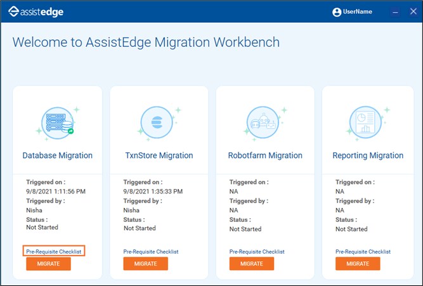The height and width of the screenshot is (286, 423).
Task: Click Triggered on label in Robotfarm card
Action: (249, 182)
